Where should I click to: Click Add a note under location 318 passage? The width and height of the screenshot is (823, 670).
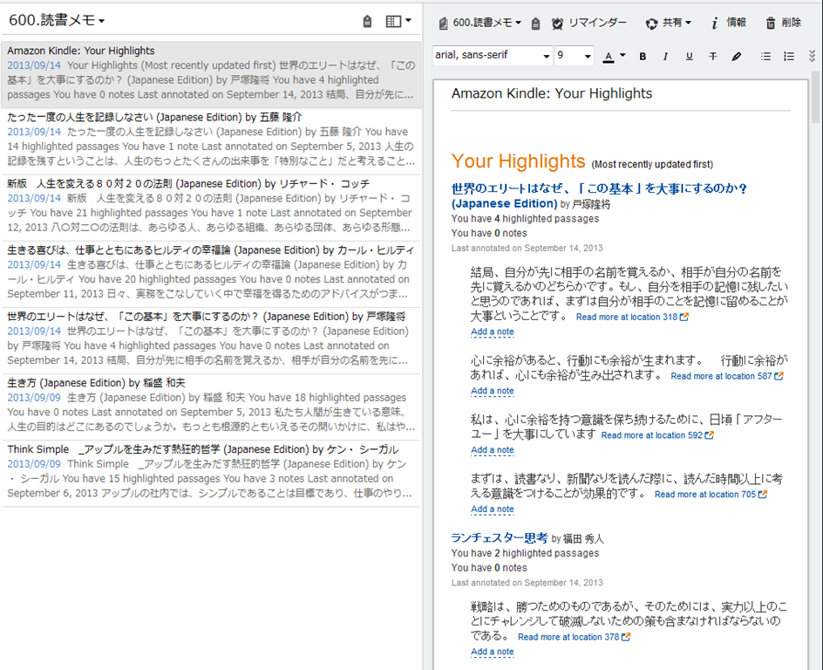[492, 332]
